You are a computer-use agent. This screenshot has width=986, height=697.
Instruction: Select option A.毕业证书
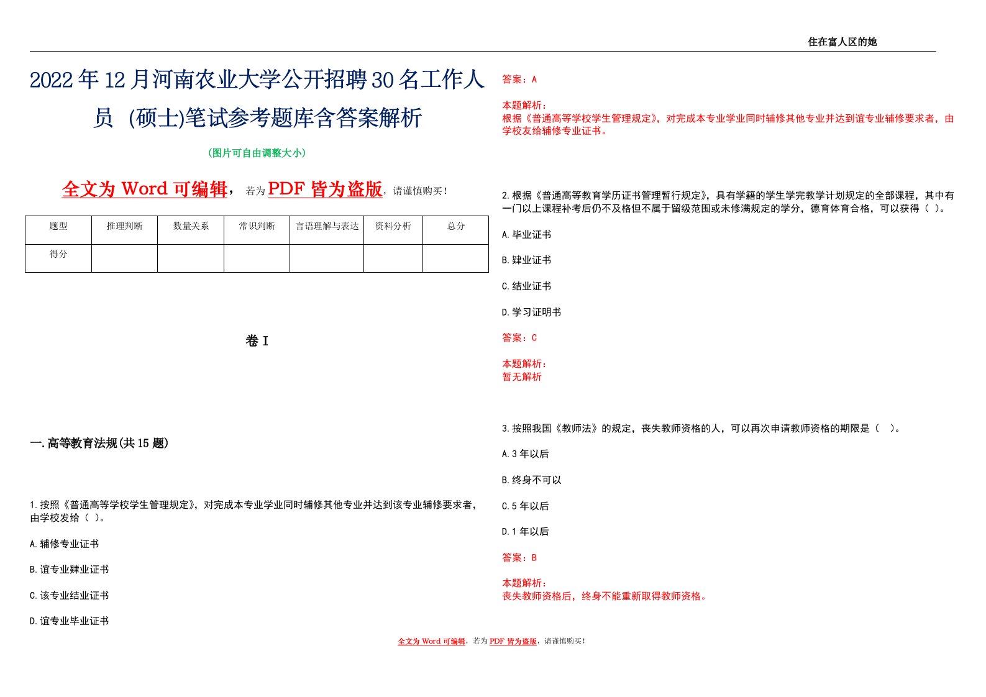tap(527, 234)
